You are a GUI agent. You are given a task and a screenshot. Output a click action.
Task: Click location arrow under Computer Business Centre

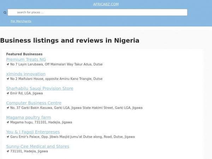tap(8, 108)
